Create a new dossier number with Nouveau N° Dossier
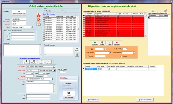 pos(19,13)
